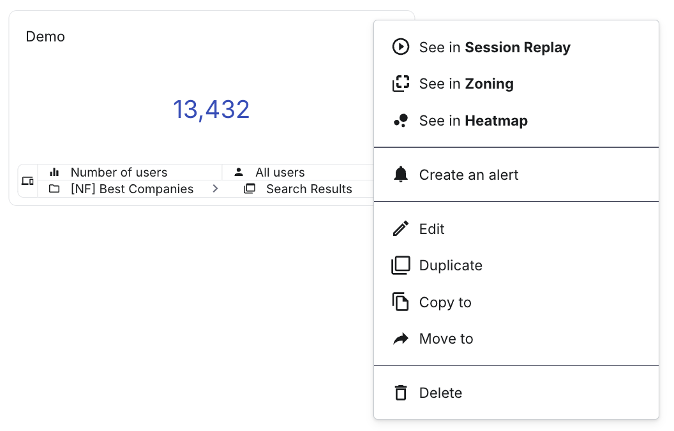The width and height of the screenshot is (674, 431).
Task: Click the person icon beside All users
Action: (239, 171)
